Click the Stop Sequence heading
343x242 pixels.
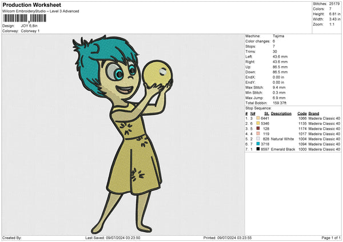(x=258, y=108)
